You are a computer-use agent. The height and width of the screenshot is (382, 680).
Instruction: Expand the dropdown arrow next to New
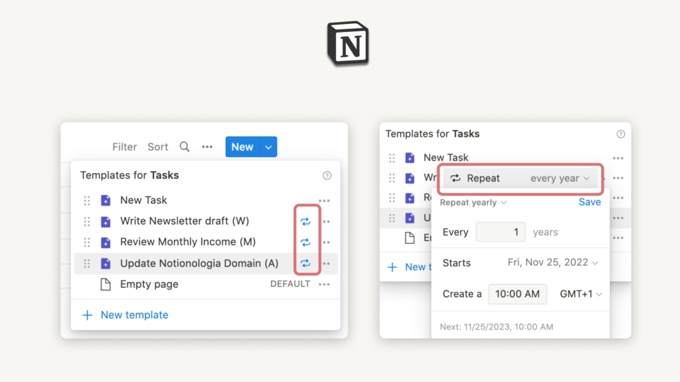[x=268, y=147]
